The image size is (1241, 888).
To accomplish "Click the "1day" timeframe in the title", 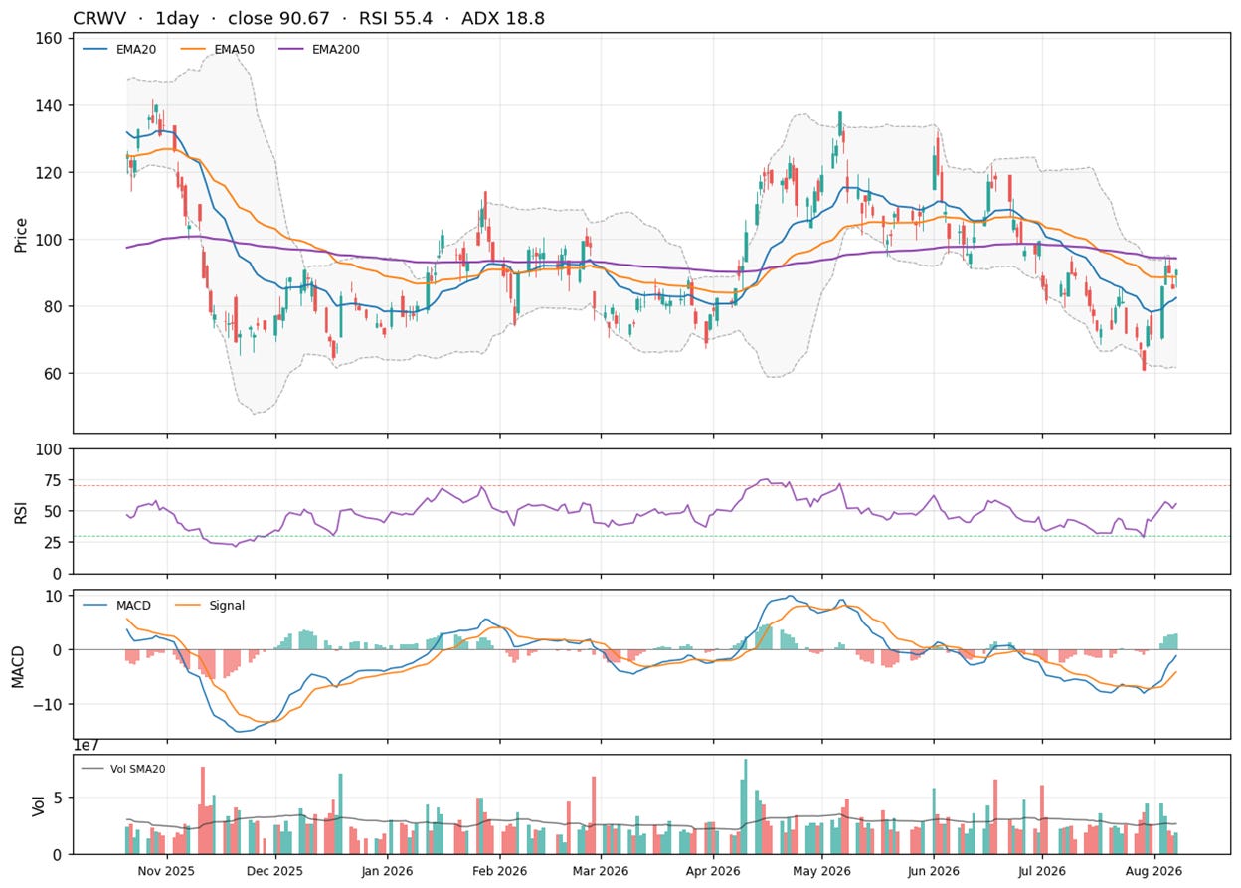I will 179,18.
